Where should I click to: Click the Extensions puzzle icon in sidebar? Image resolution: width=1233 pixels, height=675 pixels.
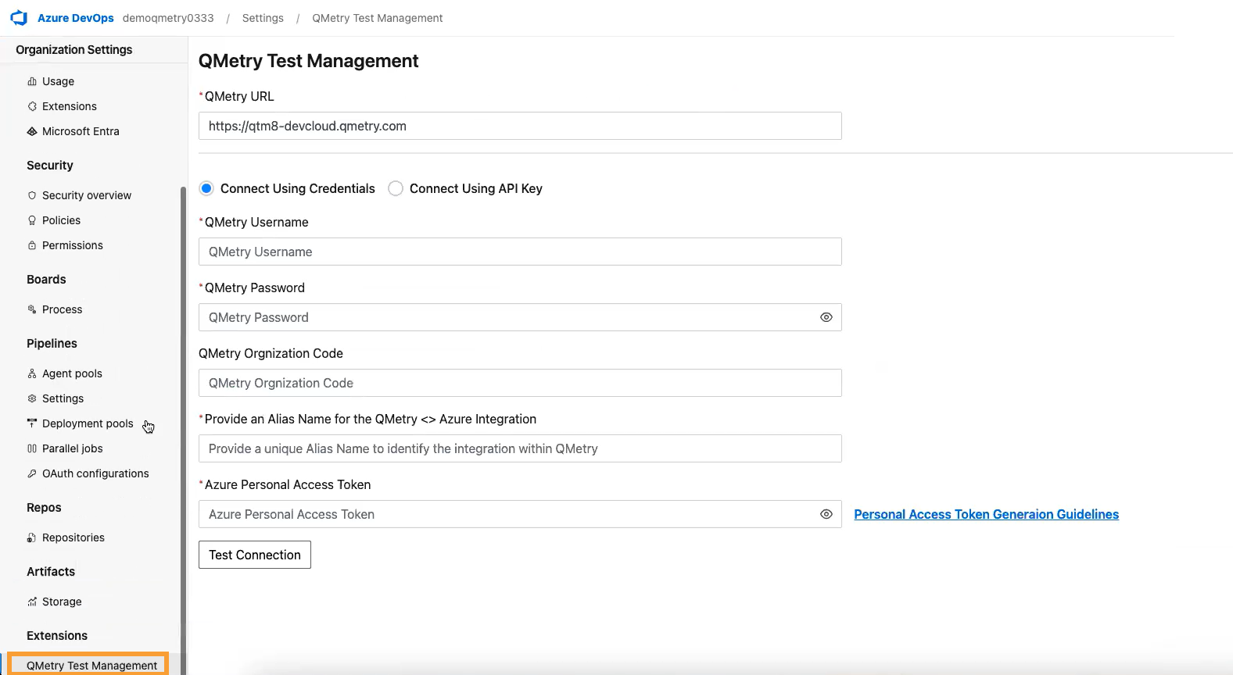(x=32, y=106)
